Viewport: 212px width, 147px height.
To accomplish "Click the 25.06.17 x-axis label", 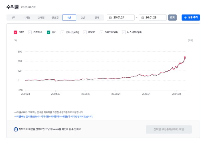I will coord(86,94).
